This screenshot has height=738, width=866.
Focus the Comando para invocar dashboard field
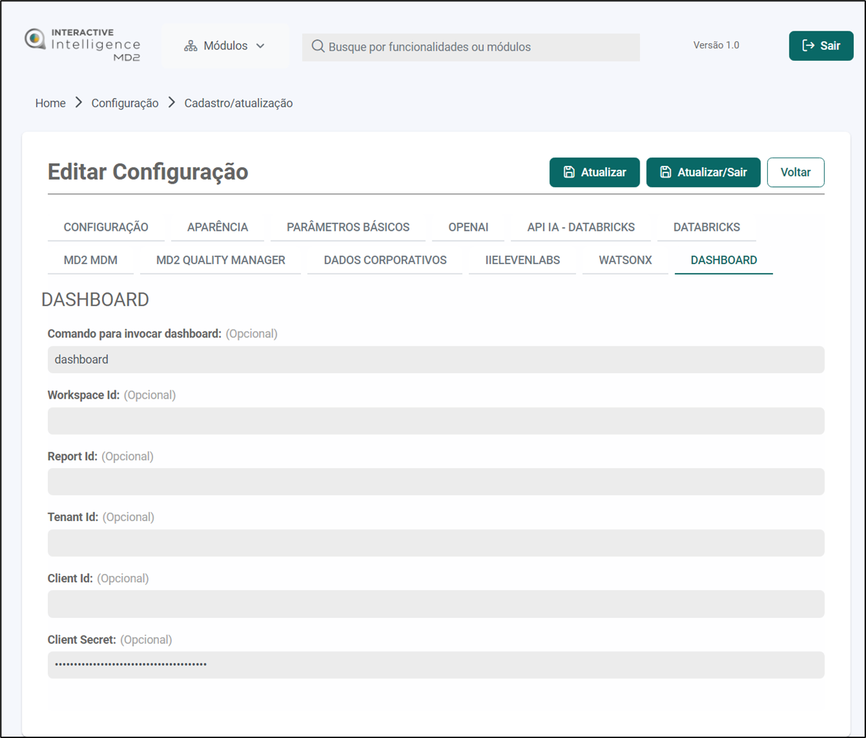click(436, 360)
